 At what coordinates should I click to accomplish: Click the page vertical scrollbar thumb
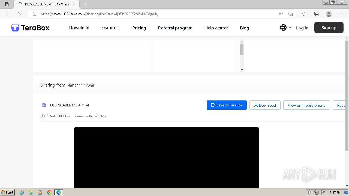point(347,96)
